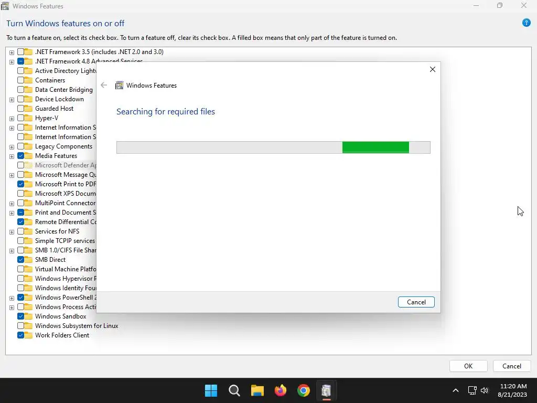The width and height of the screenshot is (537, 403).
Task: Expand the Services for NFS node
Action: [x=12, y=232]
